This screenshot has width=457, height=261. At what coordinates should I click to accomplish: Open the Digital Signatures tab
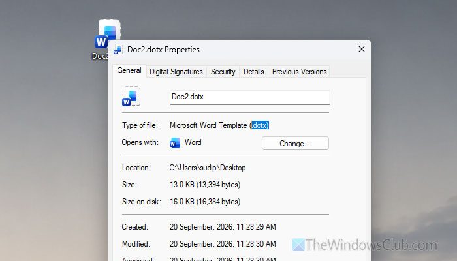coord(176,72)
